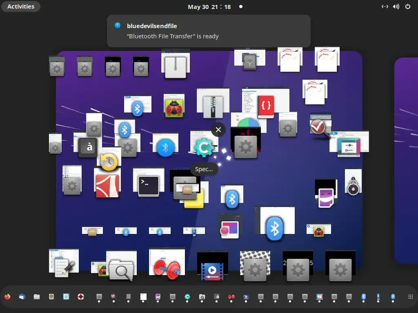
Task: Select the zipper archive window thumbnail
Action: coord(213,103)
